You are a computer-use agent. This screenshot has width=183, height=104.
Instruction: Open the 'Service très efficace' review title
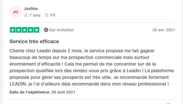34,41
